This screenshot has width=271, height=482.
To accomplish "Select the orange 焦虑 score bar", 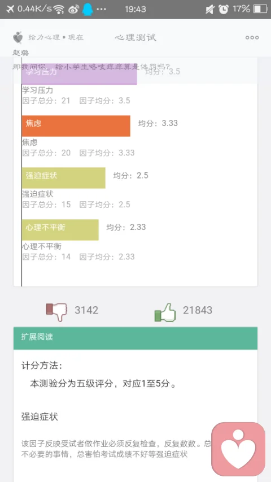I will click(76, 125).
